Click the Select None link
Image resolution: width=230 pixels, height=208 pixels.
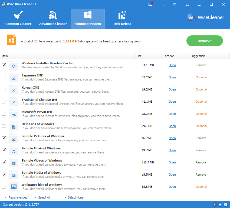click(76, 197)
